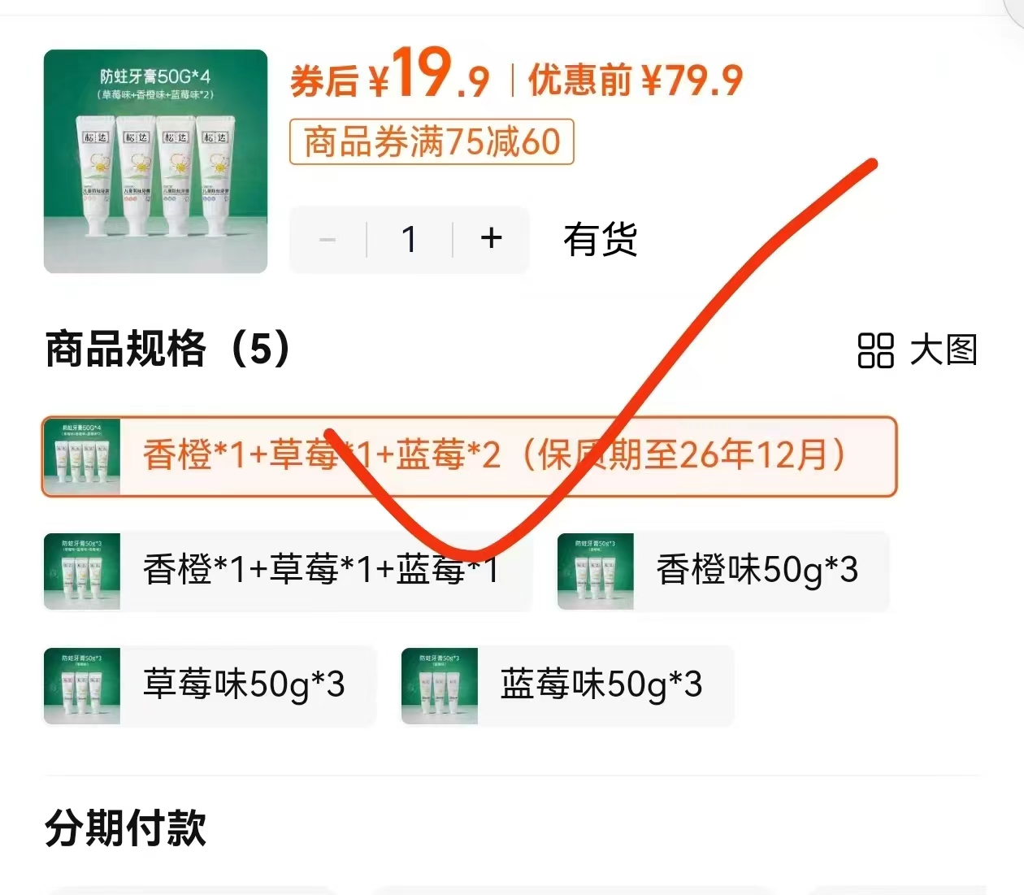Click thumbnail icon of 蓝莓味50g*3 option

point(440,685)
